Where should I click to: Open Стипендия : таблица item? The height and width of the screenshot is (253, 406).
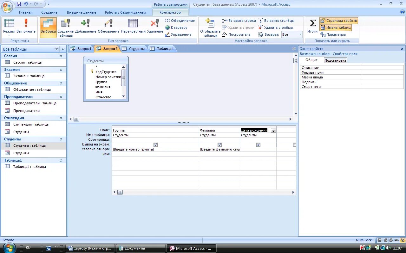click(31, 124)
